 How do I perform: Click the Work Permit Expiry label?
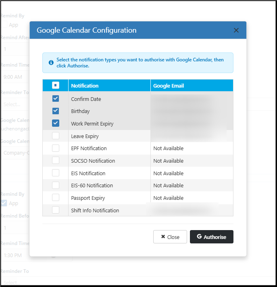tap(92, 124)
